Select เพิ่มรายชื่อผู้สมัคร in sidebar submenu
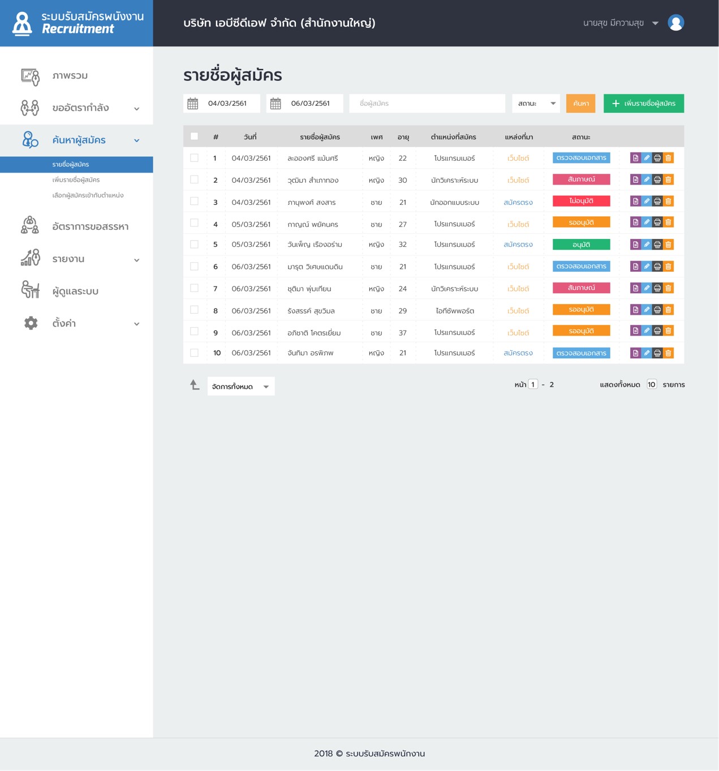Screen dimensions: 719x771 (76, 180)
